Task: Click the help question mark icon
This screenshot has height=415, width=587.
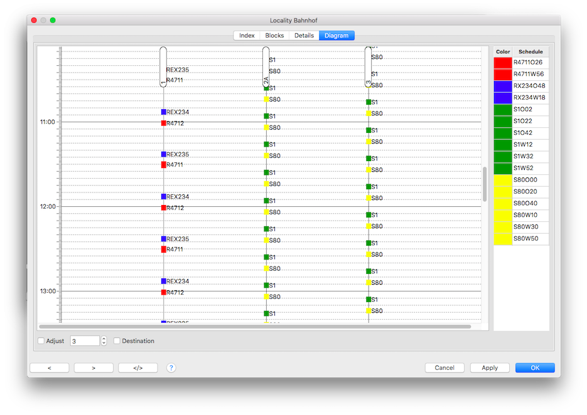Action: click(171, 368)
